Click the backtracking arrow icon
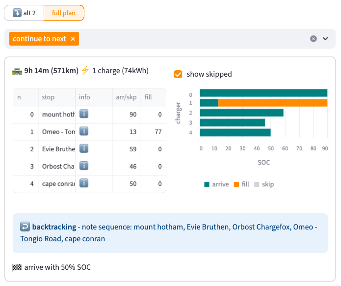The image size is (341, 286). click(x=25, y=227)
